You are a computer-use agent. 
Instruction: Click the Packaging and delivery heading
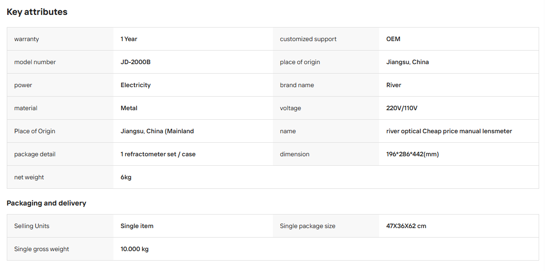(x=47, y=203)
